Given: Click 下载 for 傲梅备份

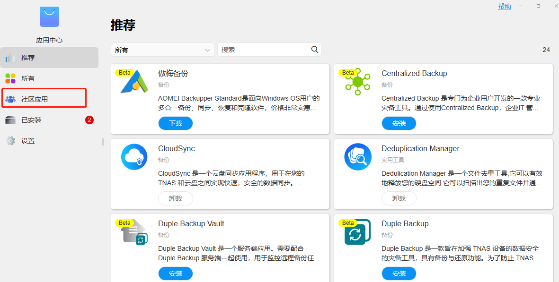Looking at the screenshot, I should [x=176, y=123].
